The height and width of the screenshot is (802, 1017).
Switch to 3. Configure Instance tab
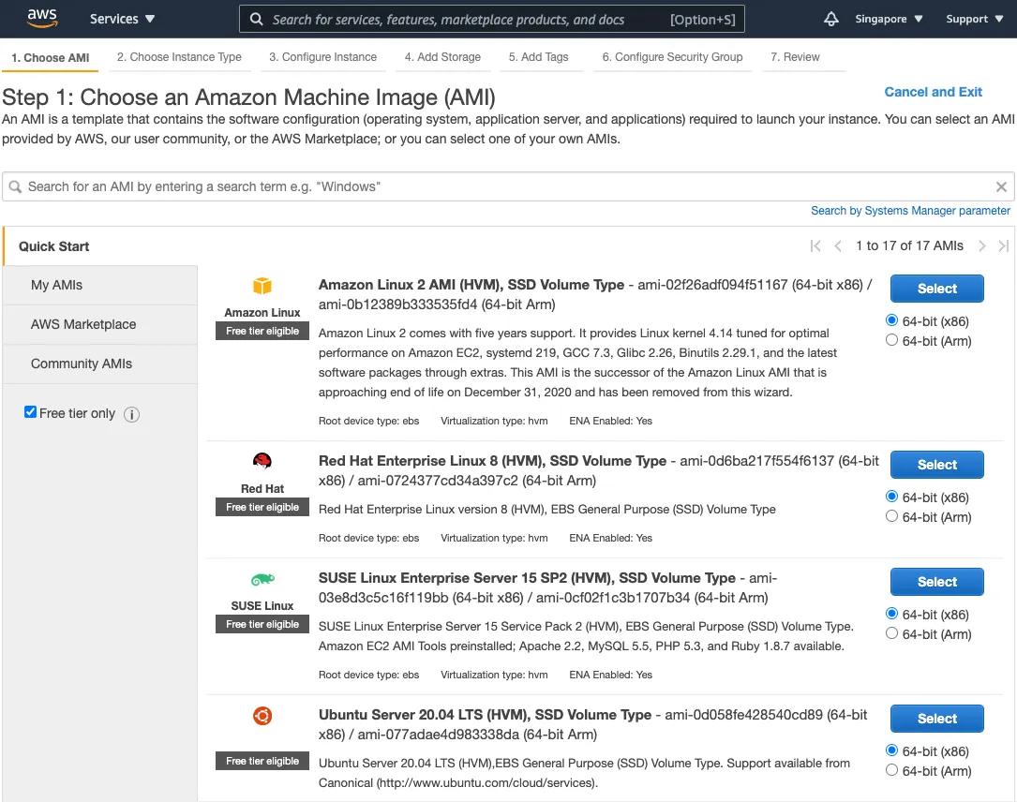pos(323,57)
